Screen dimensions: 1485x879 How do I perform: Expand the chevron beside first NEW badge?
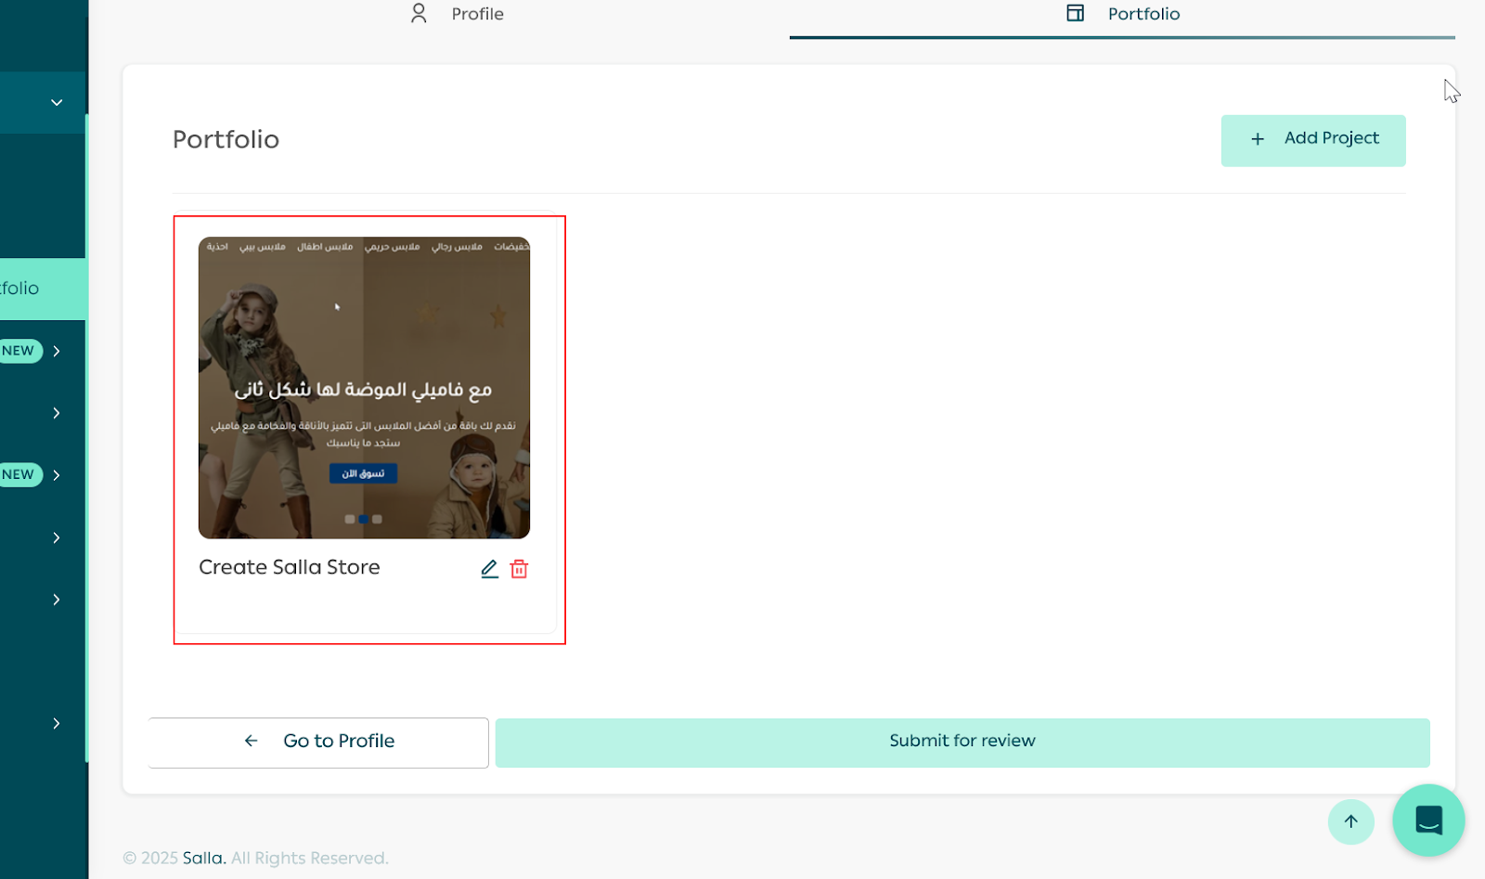[x=57, y=351]
